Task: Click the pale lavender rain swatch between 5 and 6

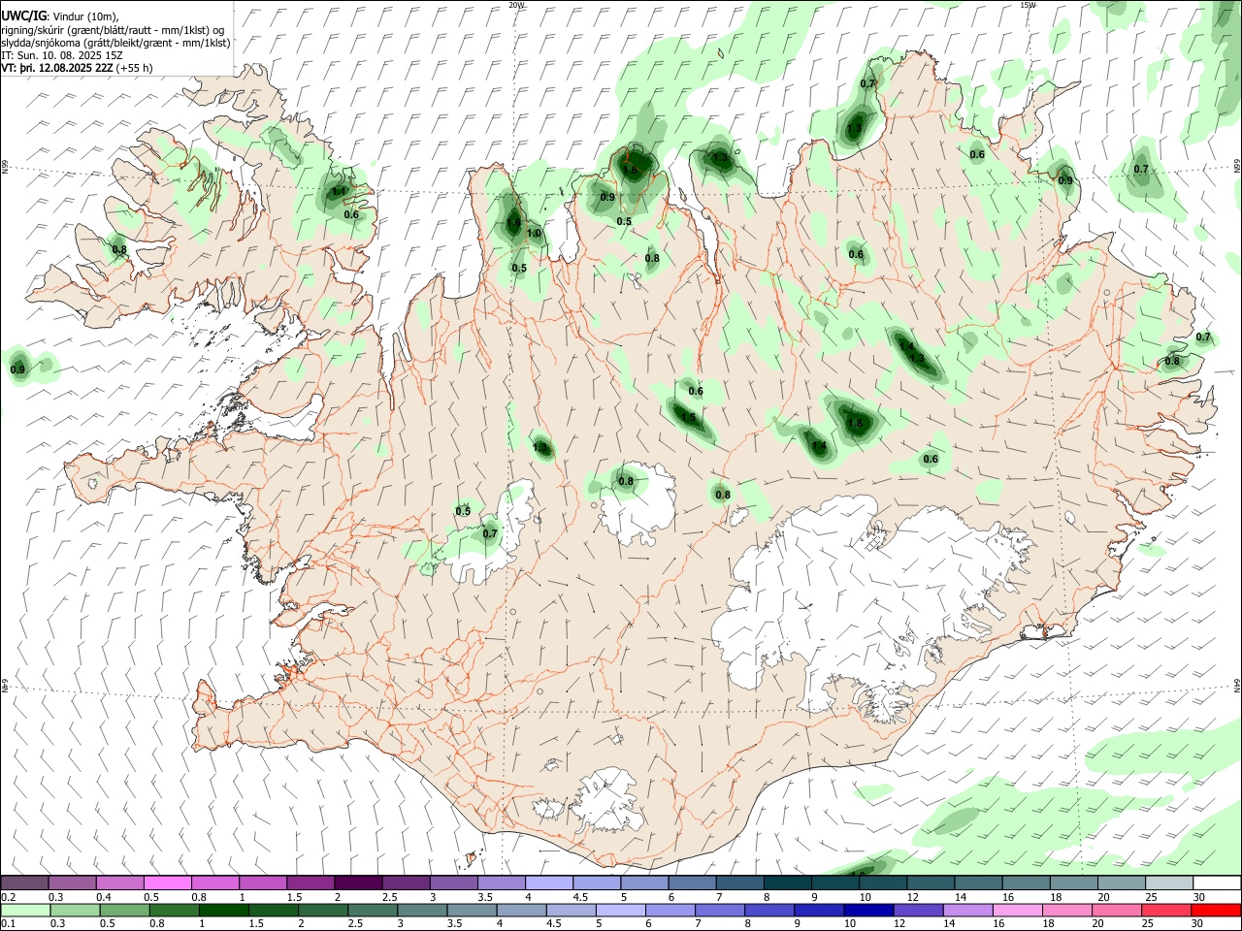Action: coord(620,910)
